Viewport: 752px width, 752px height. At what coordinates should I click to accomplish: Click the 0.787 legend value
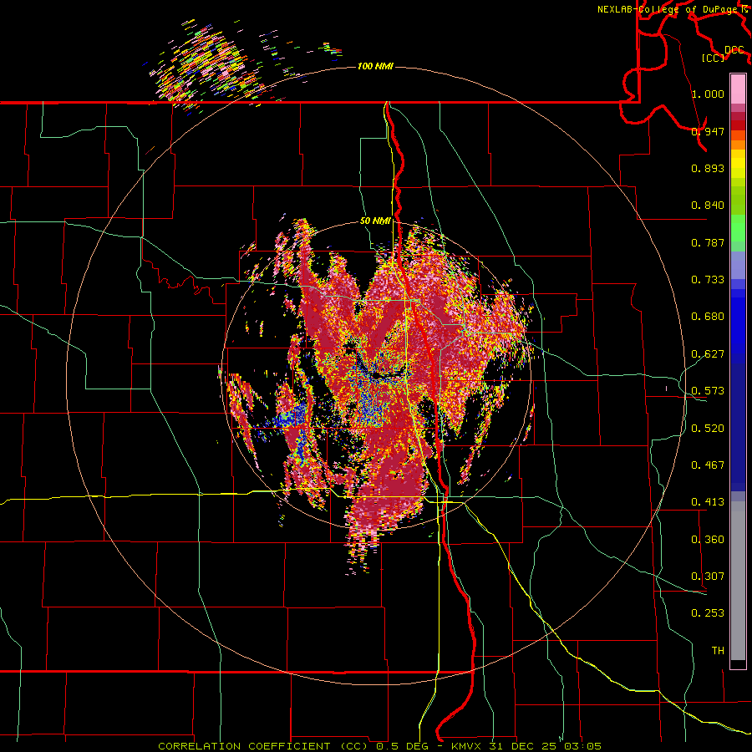tap(708, 242)
